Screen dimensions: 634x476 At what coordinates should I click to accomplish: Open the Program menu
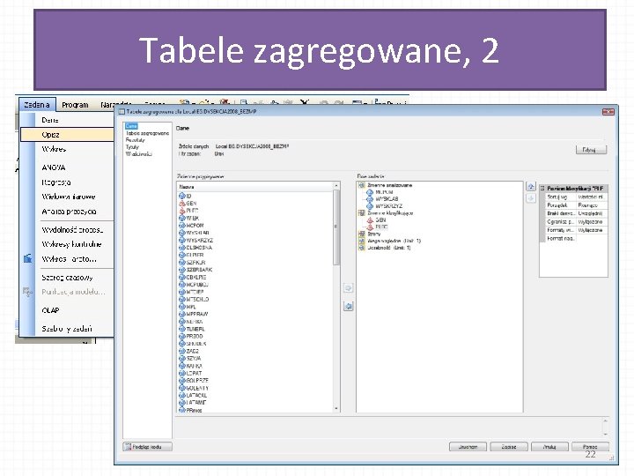75,105
